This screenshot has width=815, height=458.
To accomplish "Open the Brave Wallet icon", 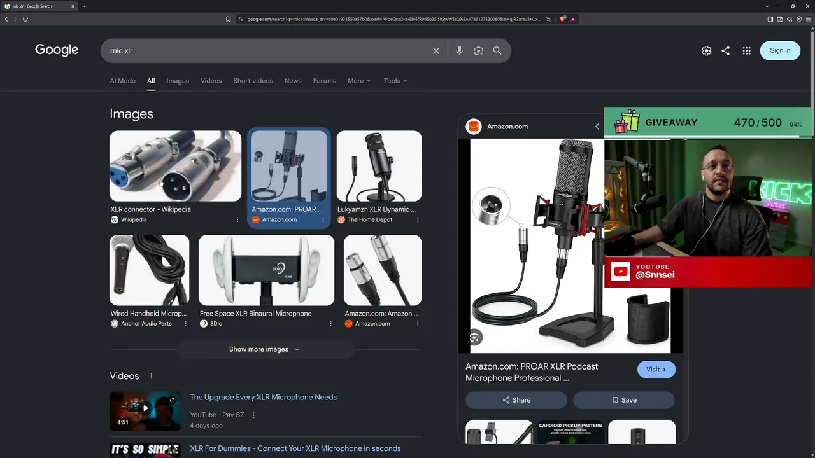I will pos(780,19).
